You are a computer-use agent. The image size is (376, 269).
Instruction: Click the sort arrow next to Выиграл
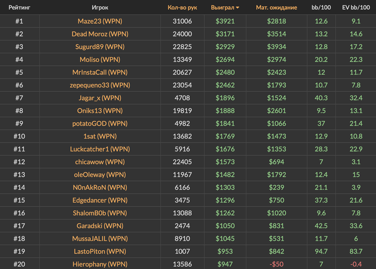point(238,8)
